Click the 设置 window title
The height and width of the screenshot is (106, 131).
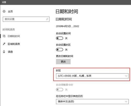[4, 2]
